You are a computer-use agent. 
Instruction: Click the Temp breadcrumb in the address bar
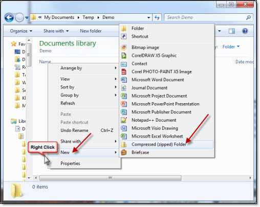click(88, 17)
